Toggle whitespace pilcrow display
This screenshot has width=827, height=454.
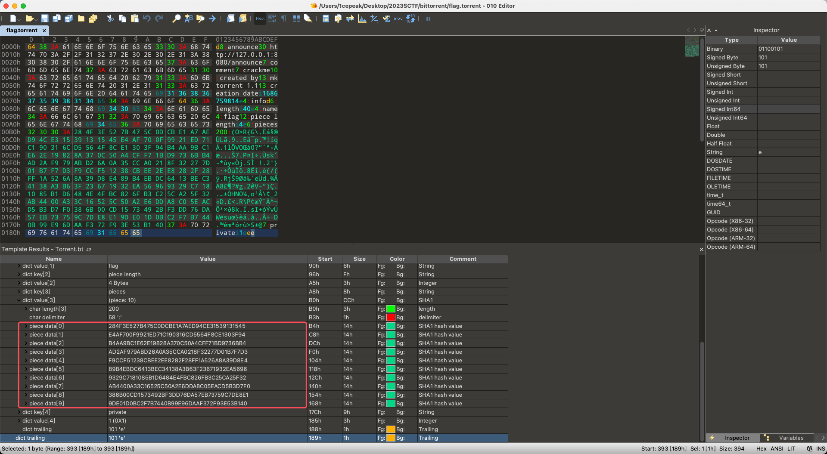pos(284,19)
